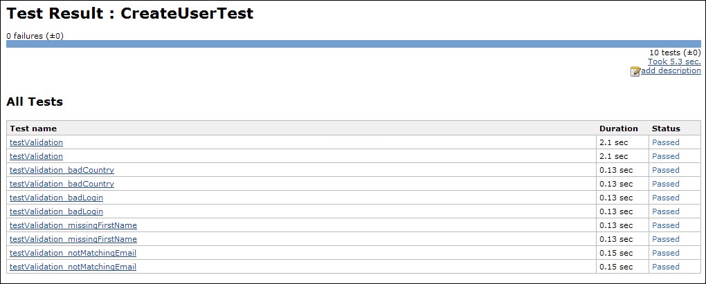Screen dimensions: 706x284
Task: Open the first testValidation test link
Action: (36, 142)
